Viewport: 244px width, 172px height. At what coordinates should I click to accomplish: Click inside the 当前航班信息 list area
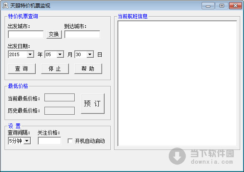click(x=178, y=84)
